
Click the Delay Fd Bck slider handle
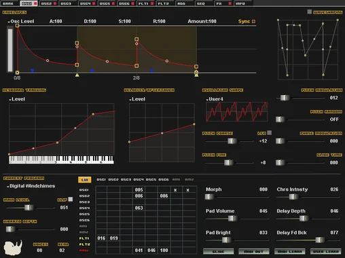(320, 240)
